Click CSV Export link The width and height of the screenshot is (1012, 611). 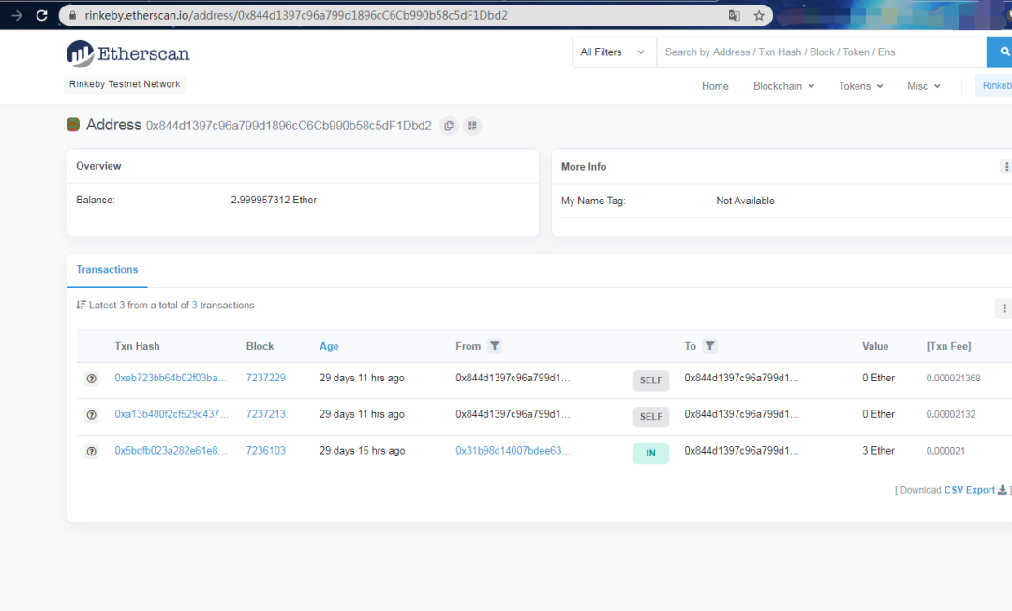click(x=970, y=490)
